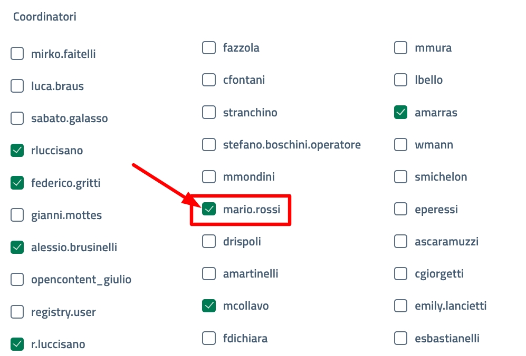The image size is (526, 356).
Task: Deselect federico.gritti checkbox
Action: [17, 183]
